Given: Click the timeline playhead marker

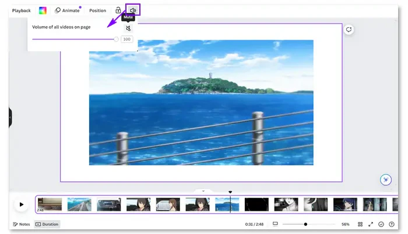Looking at the screenshot, I should 230,192.
